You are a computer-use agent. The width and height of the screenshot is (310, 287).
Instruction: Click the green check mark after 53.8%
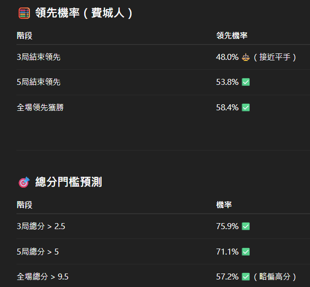point(246,82)
